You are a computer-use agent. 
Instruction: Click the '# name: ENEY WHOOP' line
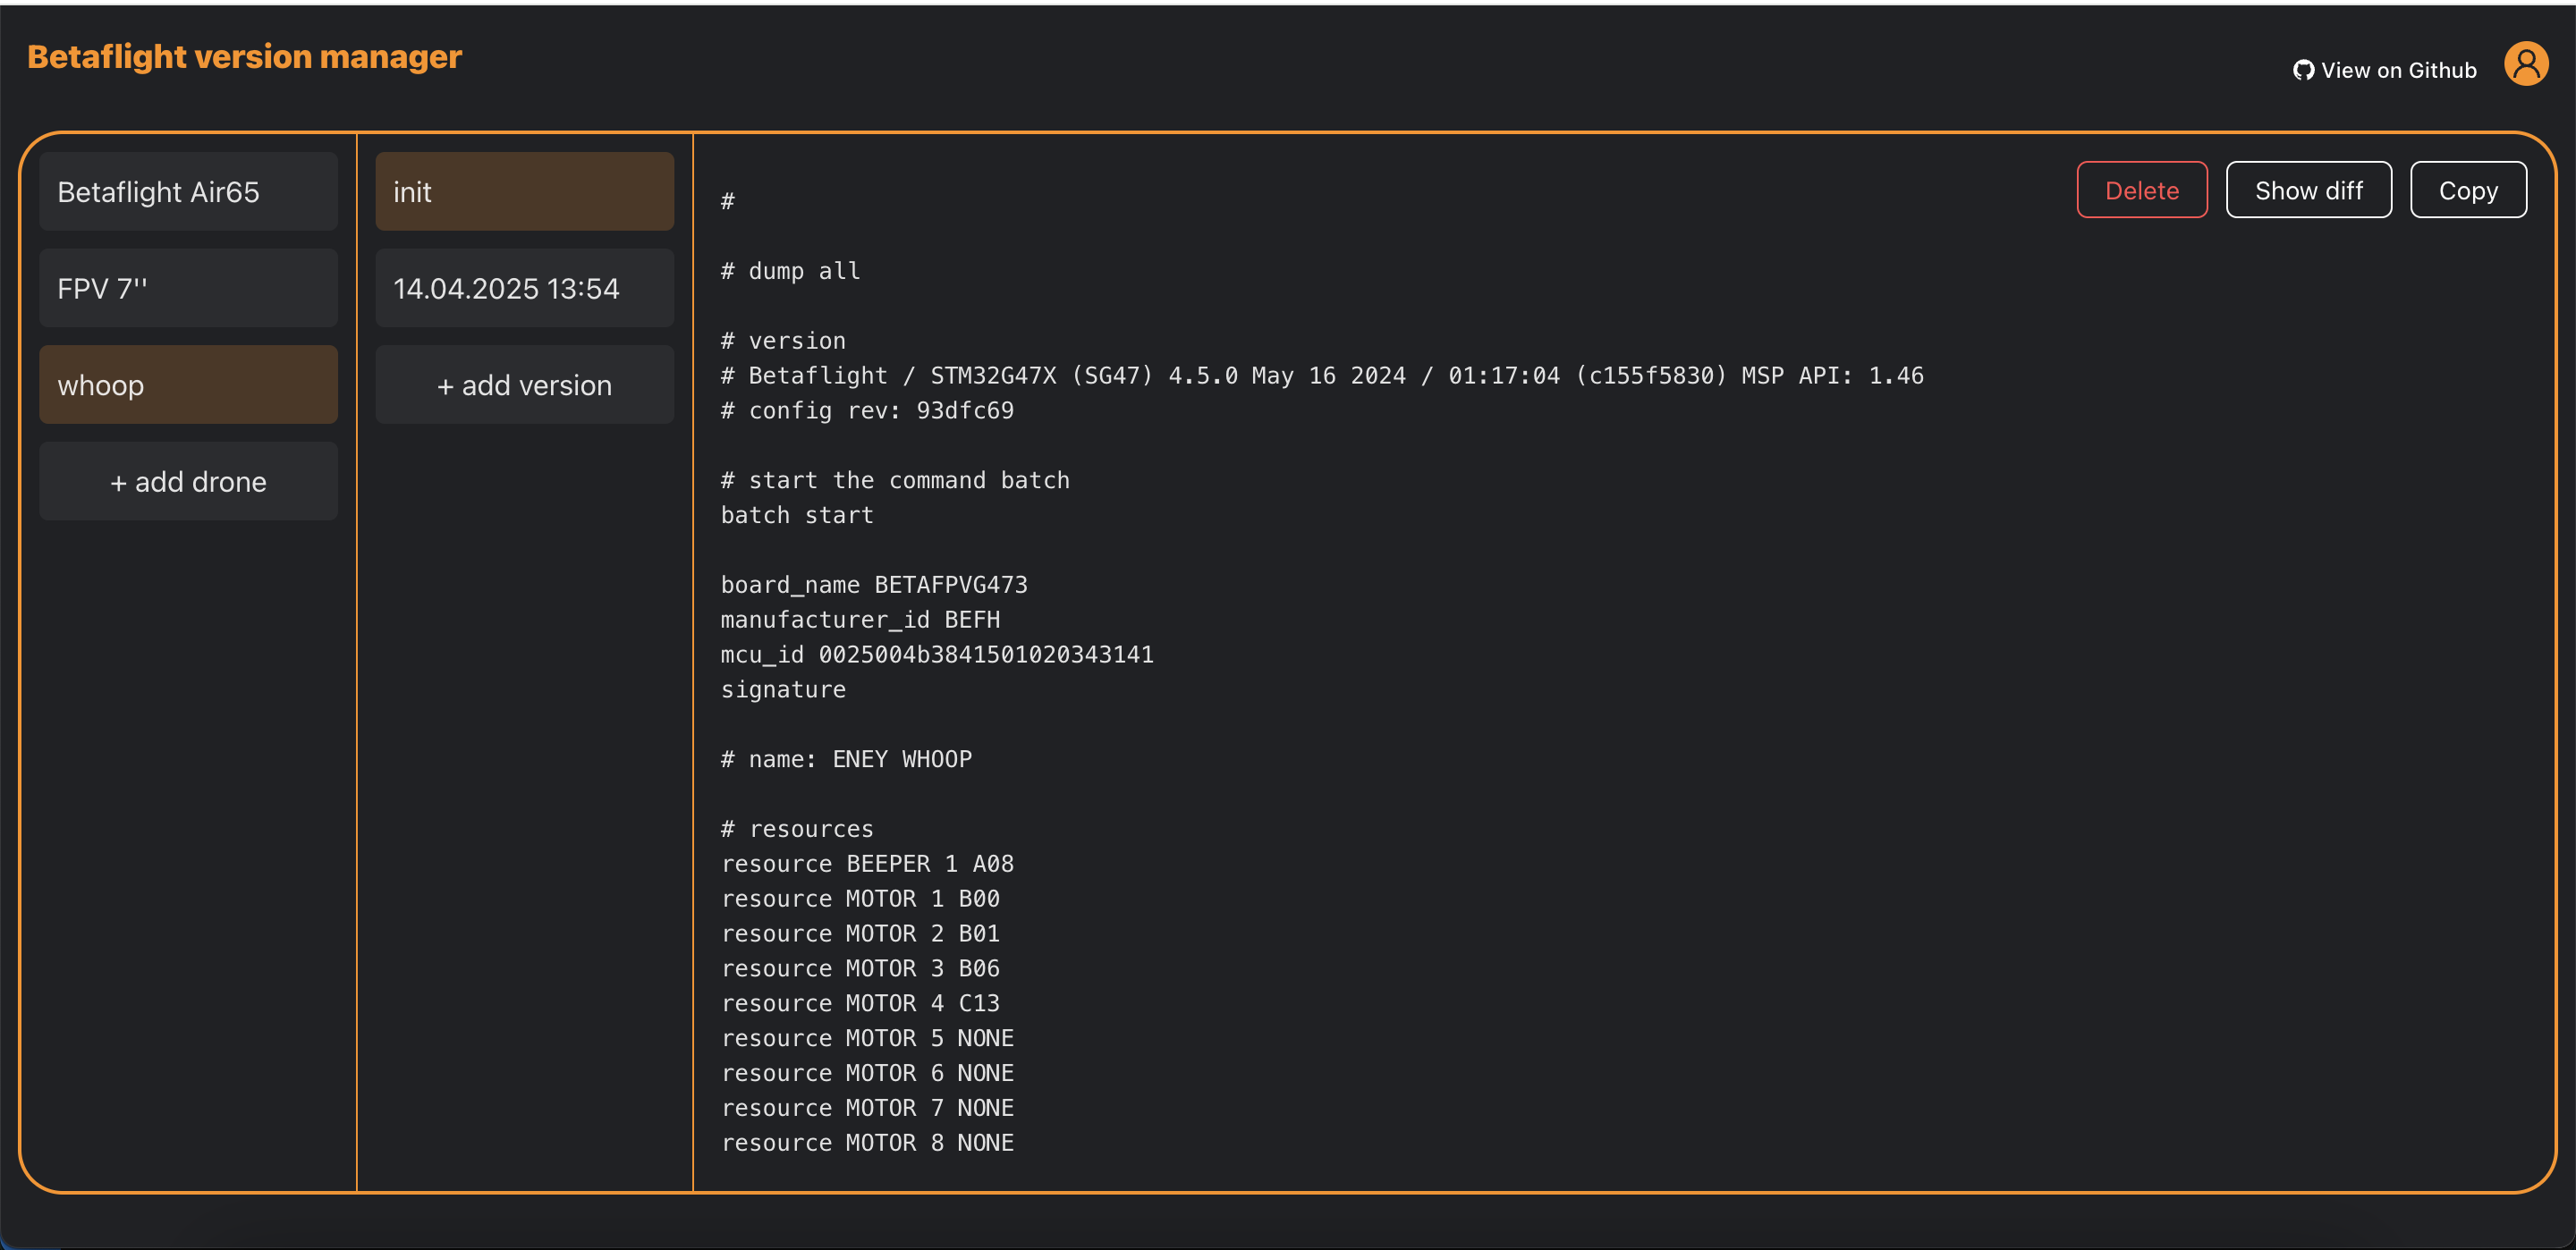coord(846,759)
